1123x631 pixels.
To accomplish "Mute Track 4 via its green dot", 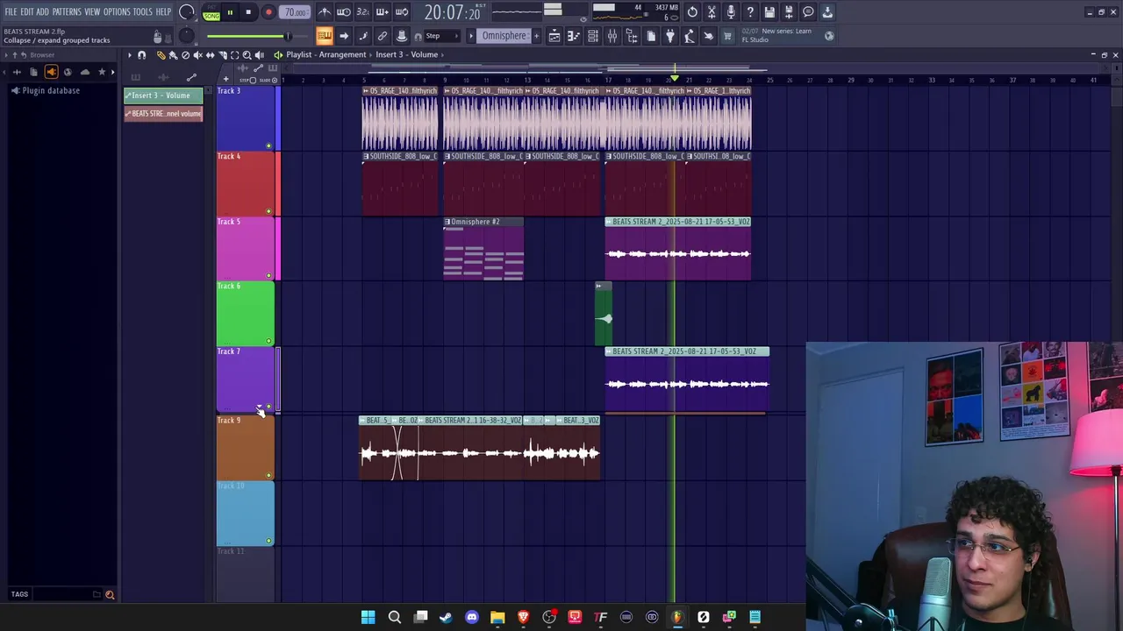I will point(268,210).
